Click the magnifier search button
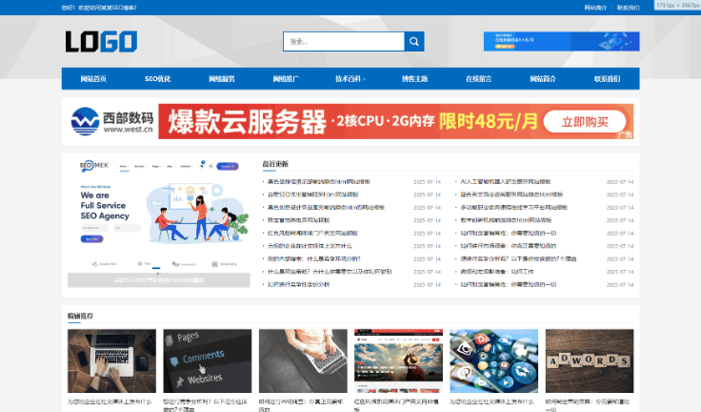Image resolution: width=701 pixels, height=412 pixels. pos(413,42)
